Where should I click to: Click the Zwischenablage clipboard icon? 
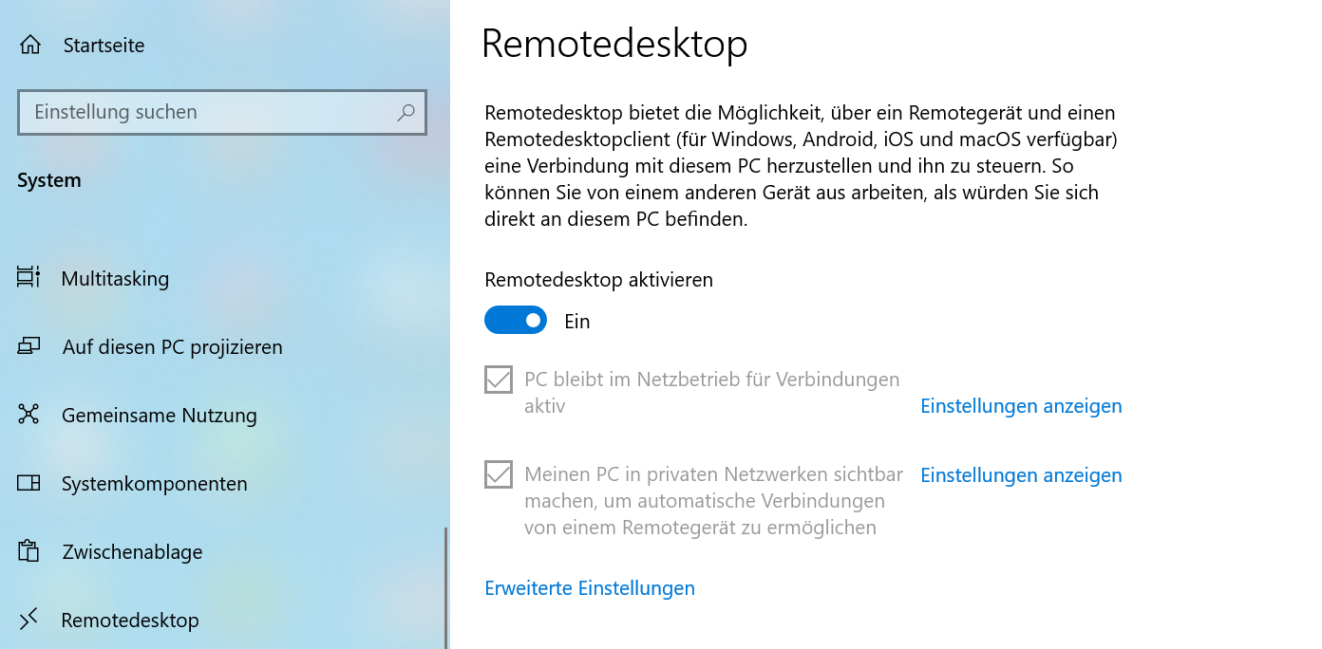click(28, 551)
